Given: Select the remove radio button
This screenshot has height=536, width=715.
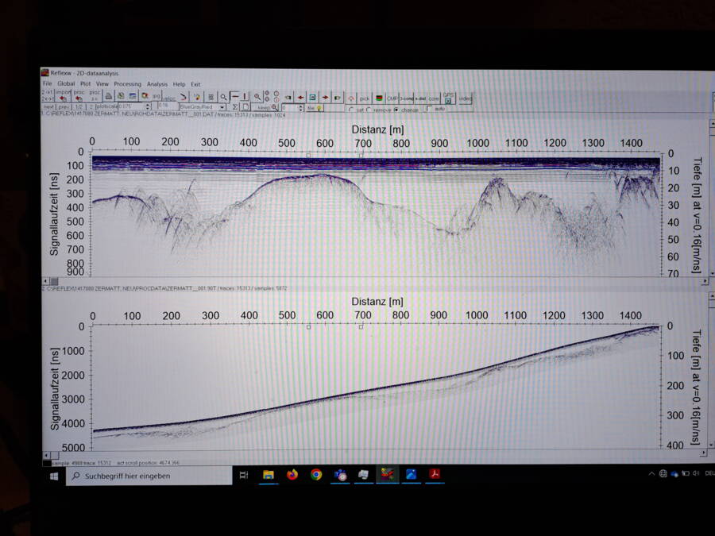Looking at the screenshot, I should point(369,109).
